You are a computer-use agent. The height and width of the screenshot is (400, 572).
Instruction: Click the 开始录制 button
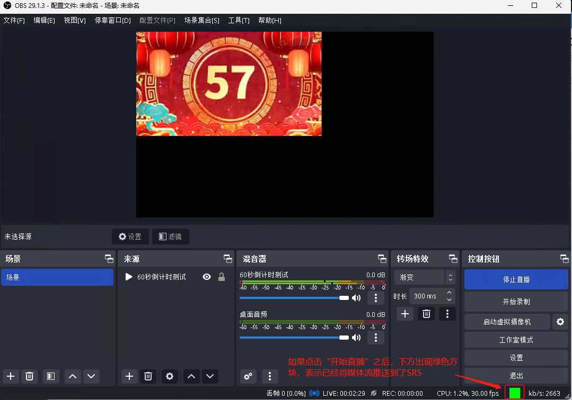click(516, 302)
